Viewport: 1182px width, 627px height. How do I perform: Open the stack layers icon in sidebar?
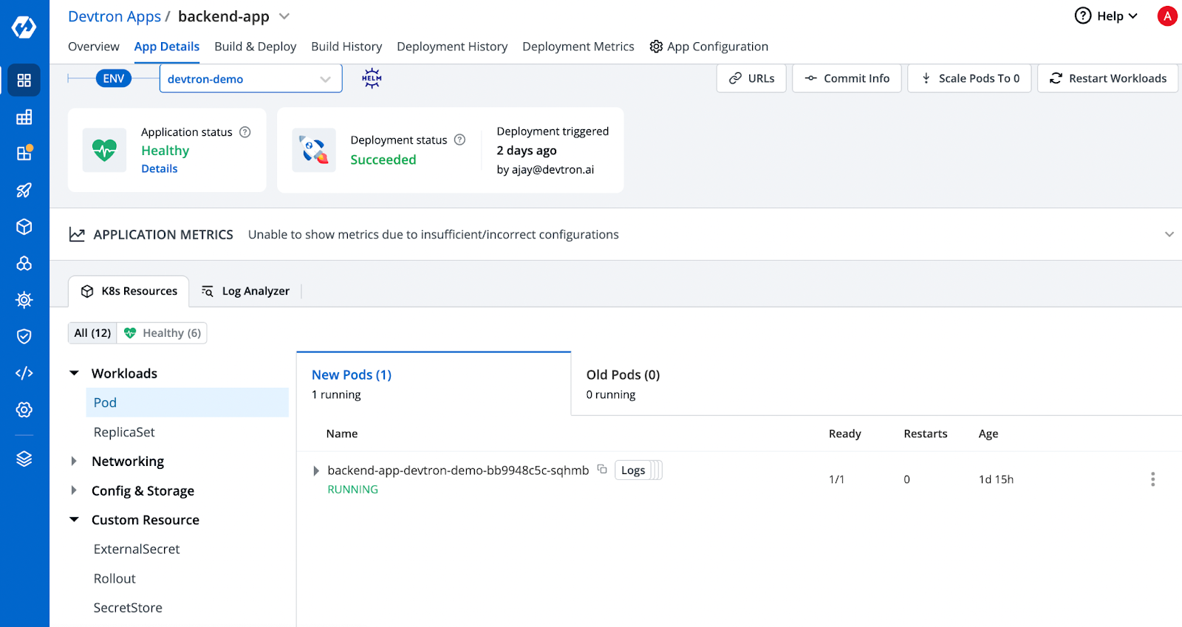pos(24,459)
